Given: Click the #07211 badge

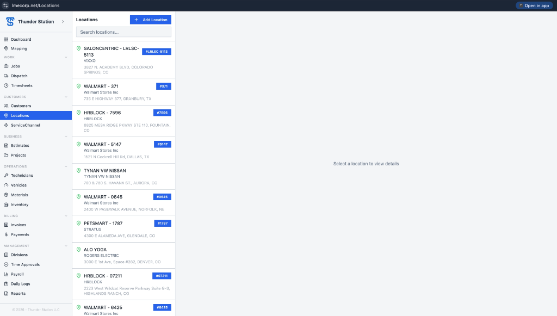Looking at the screenshot, I should click(162, 276).
